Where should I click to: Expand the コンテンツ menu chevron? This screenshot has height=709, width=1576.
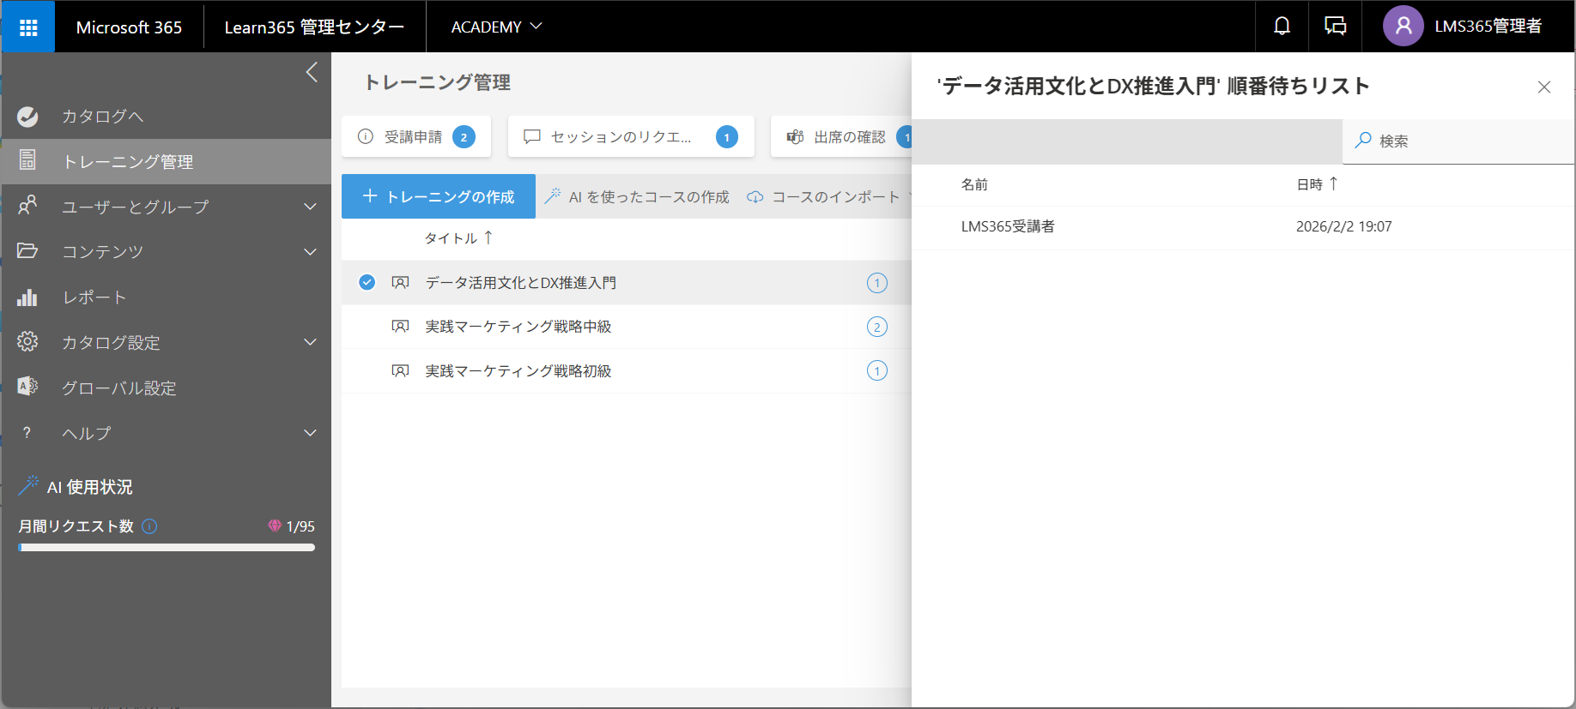311,252
